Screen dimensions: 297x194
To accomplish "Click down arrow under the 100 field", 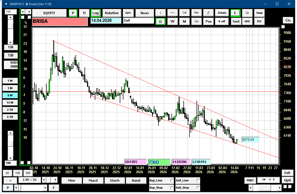I will (10, 42).
